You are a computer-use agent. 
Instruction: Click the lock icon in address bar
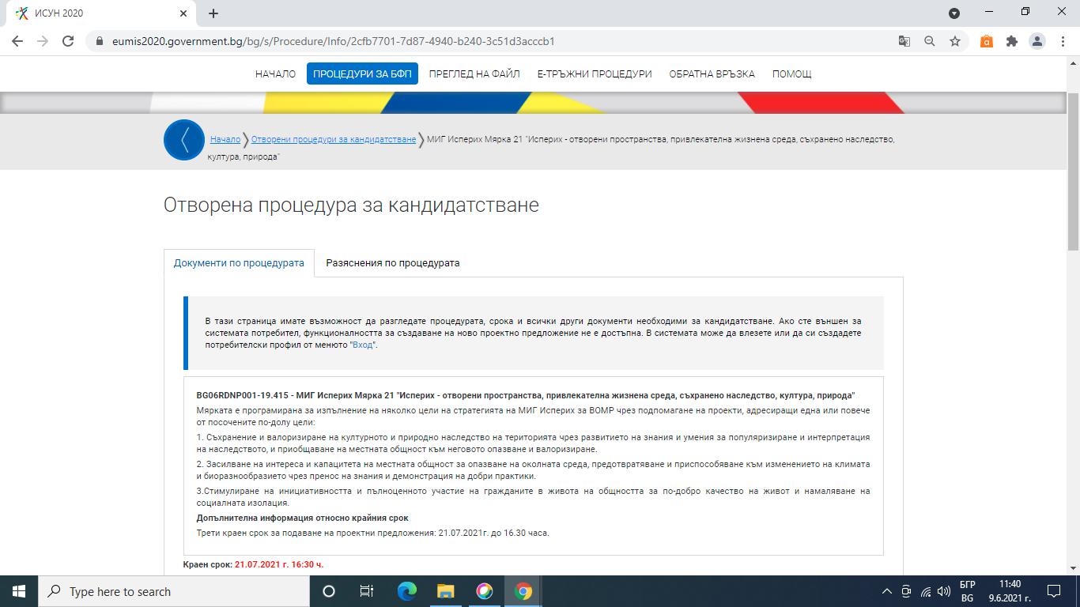coord(100,41)
